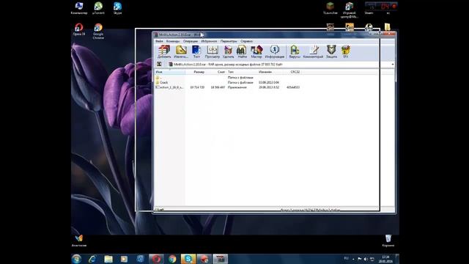The width and height of the screenshot is (469, 264).
Task: Launch the Мастер (Wizard) tool
Action: [x=256, y=52]
